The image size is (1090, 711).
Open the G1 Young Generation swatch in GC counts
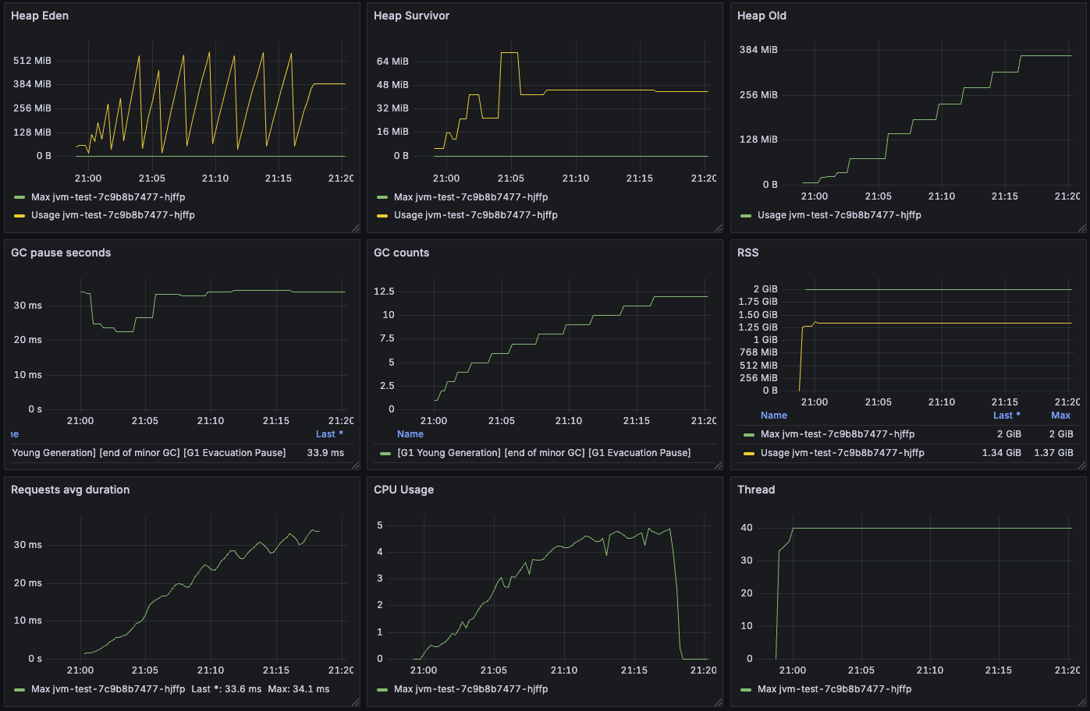coord(385,453)
